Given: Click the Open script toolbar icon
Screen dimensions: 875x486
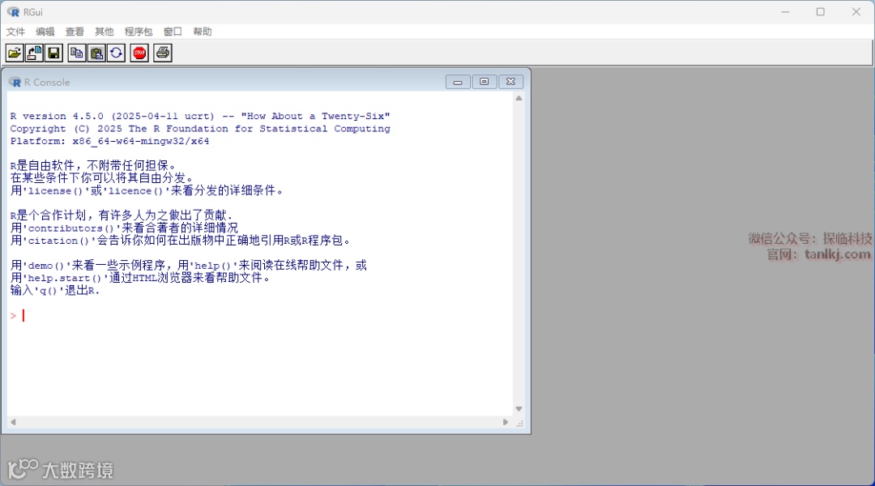Looking at the screenshot, I should 15,53.
